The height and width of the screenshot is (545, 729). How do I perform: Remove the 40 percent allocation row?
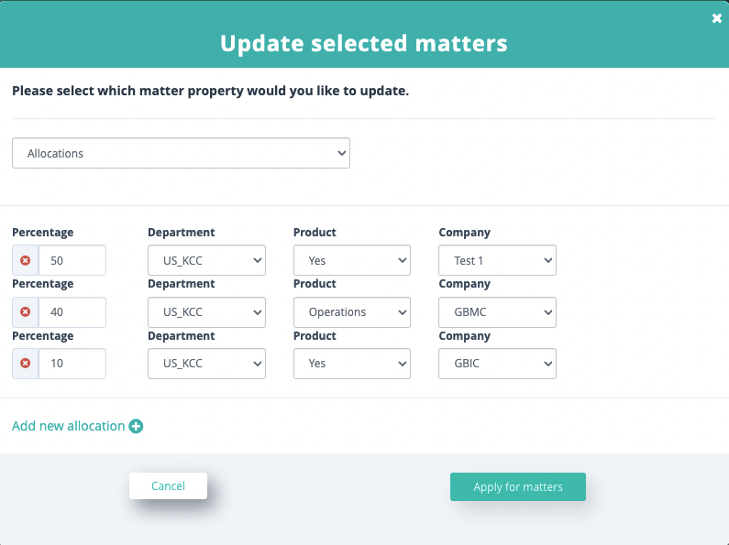(26, 312)
